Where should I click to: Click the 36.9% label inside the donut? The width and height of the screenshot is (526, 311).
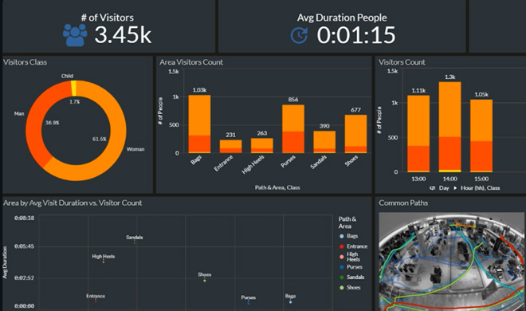point(53,123)
